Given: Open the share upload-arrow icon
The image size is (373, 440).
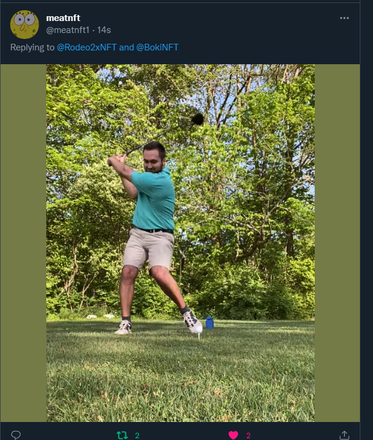Looking at the screenshot, I should (x=344, y=435).
